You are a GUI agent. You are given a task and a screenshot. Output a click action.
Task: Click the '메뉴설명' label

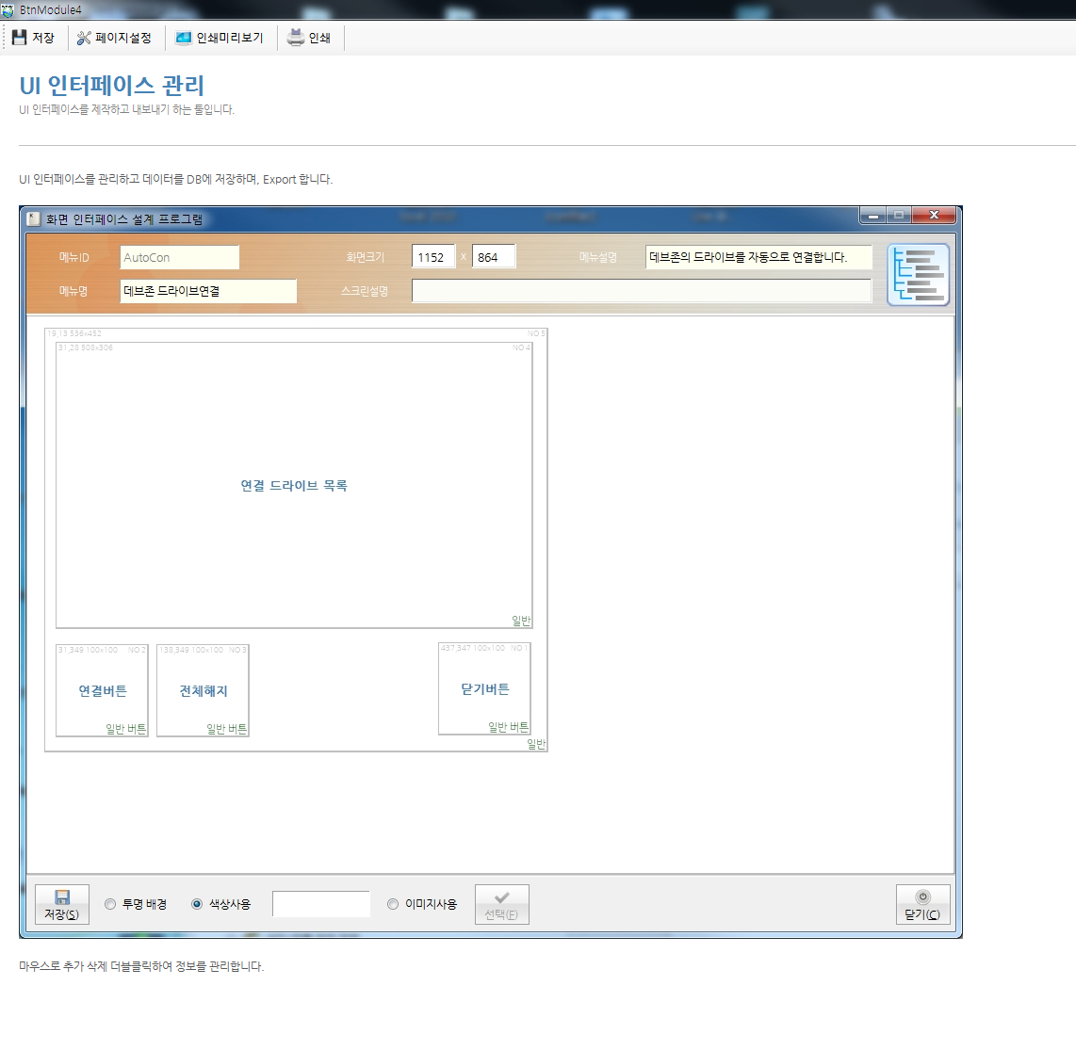pyautogui.click(x=597, y=257)
